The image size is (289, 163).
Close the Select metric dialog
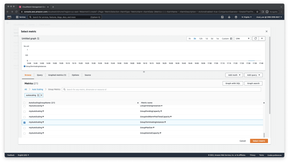point(267,31)
